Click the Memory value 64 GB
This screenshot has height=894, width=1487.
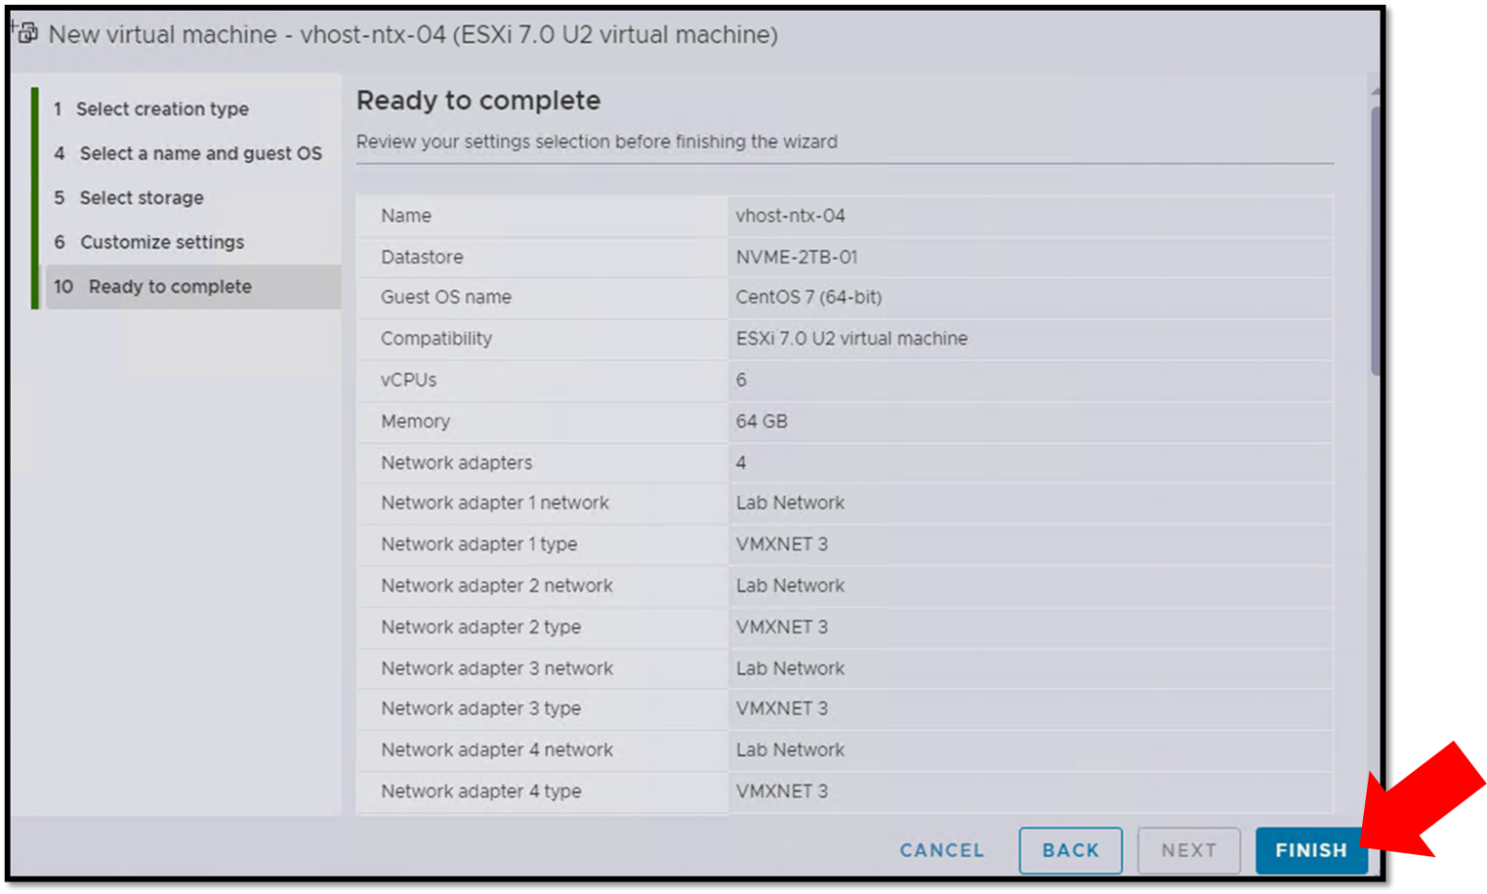point(762,422)
